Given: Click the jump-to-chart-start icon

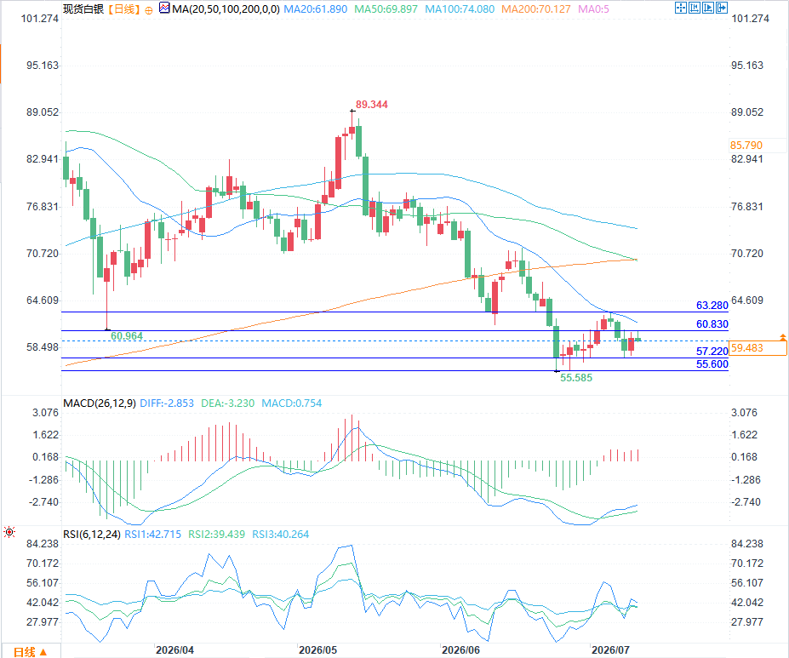Looking at the screenshot, I should [x=695, y=8].
